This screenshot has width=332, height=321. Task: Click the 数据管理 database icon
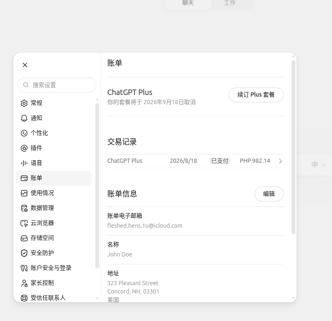coord(24,208)
